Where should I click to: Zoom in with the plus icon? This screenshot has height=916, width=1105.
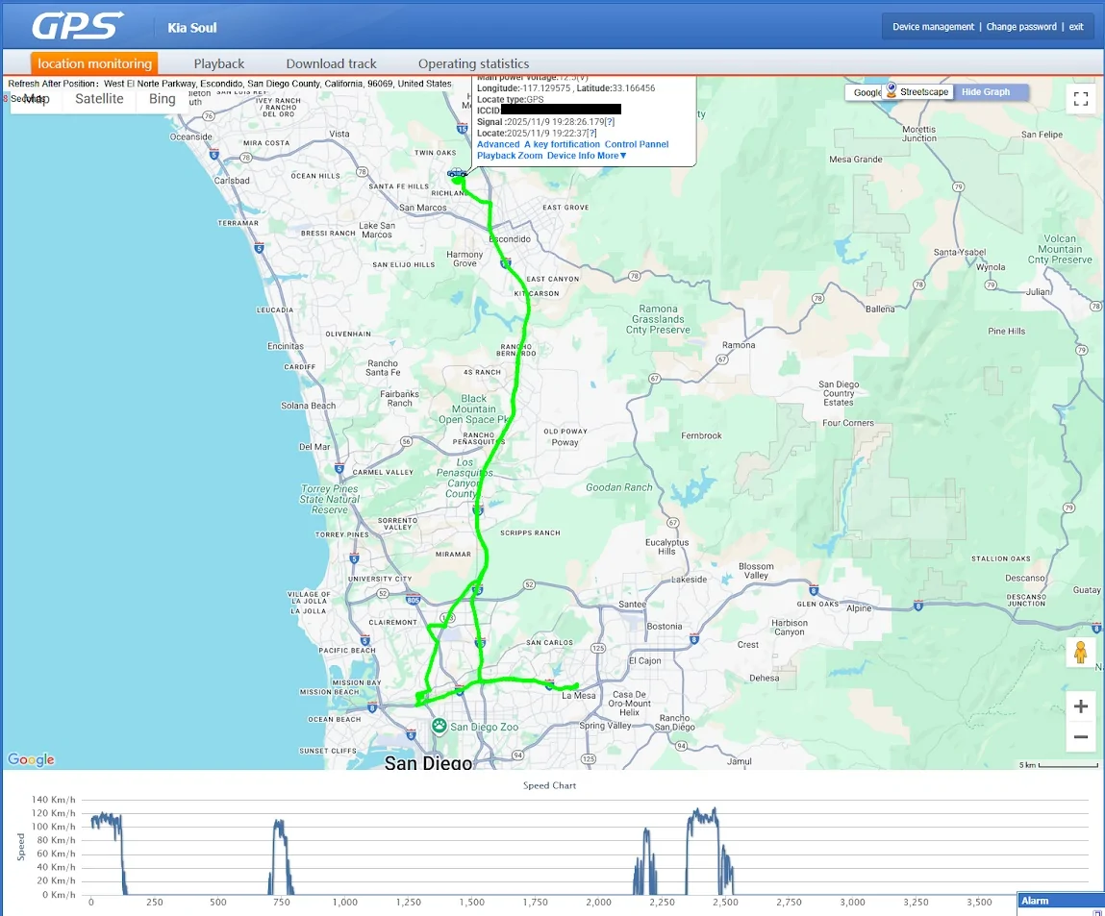tap(1080, 706)
